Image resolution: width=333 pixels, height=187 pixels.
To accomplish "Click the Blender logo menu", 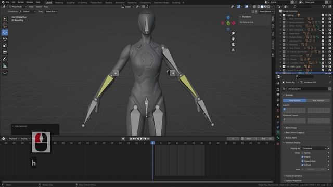I will (x=3, y=2).
